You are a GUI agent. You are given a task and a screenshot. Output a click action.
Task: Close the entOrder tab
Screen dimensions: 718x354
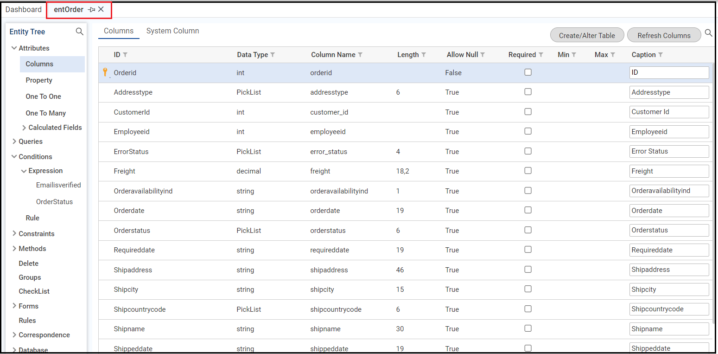tap(101, 9)
